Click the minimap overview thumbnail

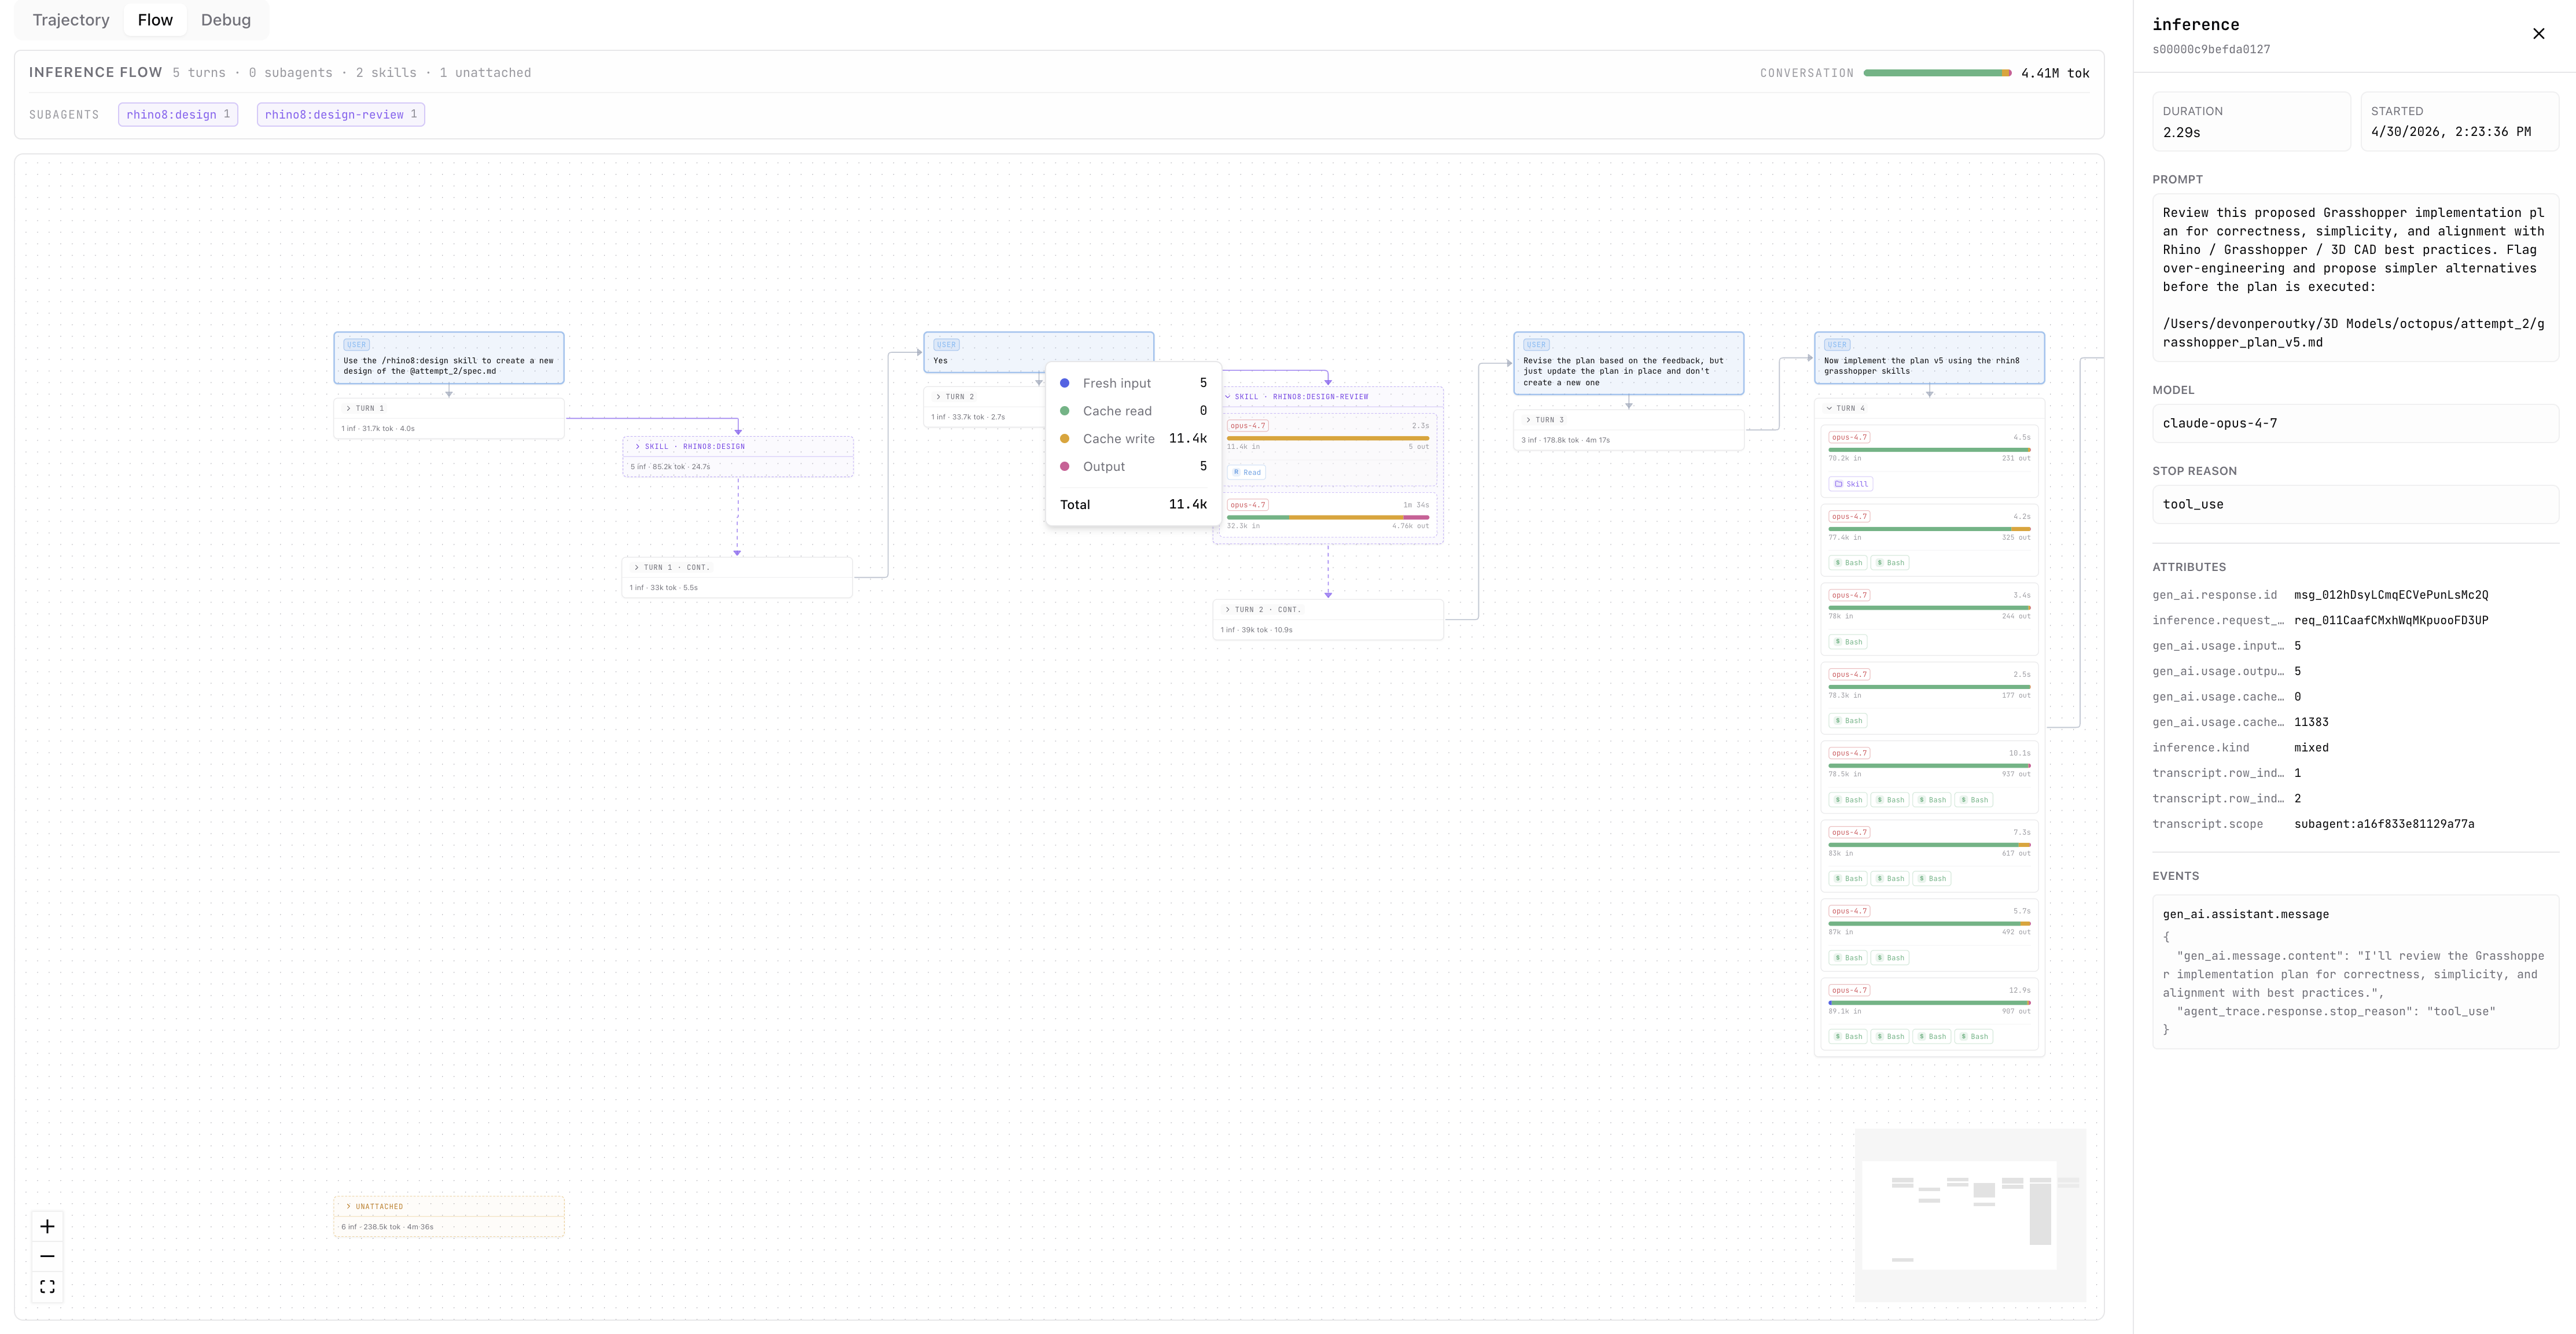tap(1970, 1215)
